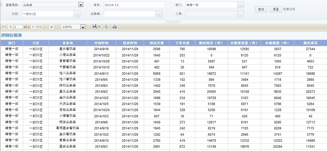The image size is (327, 151).
Task: Refresh the report with green icon
Action: click(106, 27)
